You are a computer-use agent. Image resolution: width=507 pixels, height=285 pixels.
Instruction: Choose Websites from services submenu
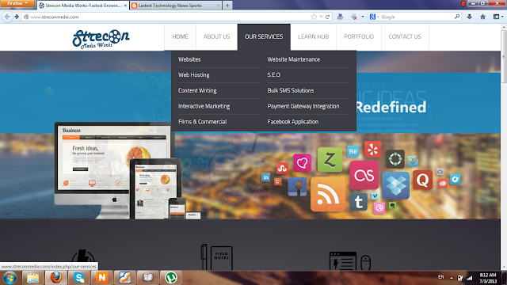(x=189, y=59)
